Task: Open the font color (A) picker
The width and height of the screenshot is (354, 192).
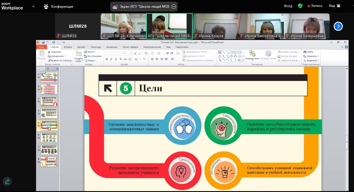Action: pos(145,59)
